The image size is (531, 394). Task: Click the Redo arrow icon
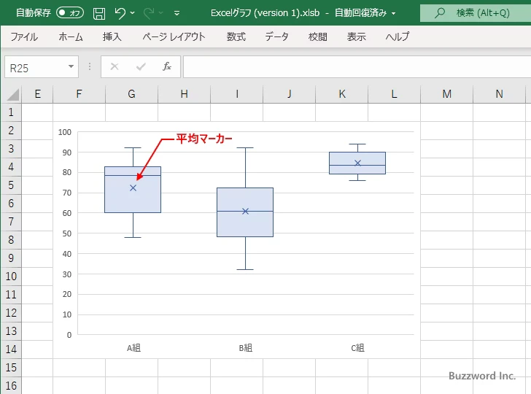150,13
